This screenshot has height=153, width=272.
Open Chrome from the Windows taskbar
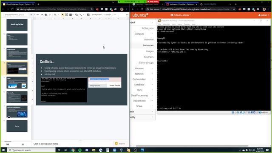(x=73, y=150)
